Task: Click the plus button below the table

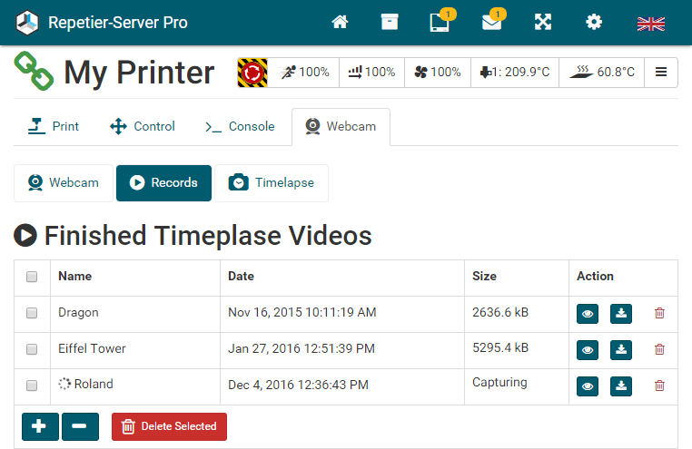Action: tap(40, 426)
